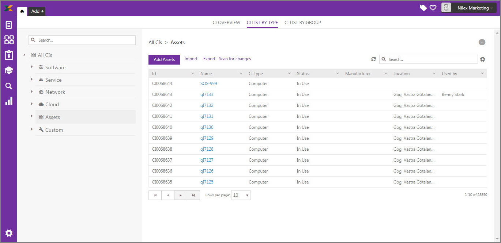Open the Rows per page dropdown
501x243 pixels.
(x=241, y=195)
